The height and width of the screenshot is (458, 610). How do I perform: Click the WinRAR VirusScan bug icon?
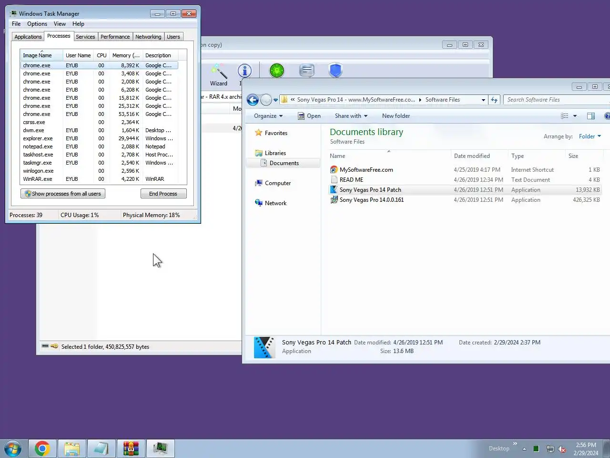click(277, 71)
